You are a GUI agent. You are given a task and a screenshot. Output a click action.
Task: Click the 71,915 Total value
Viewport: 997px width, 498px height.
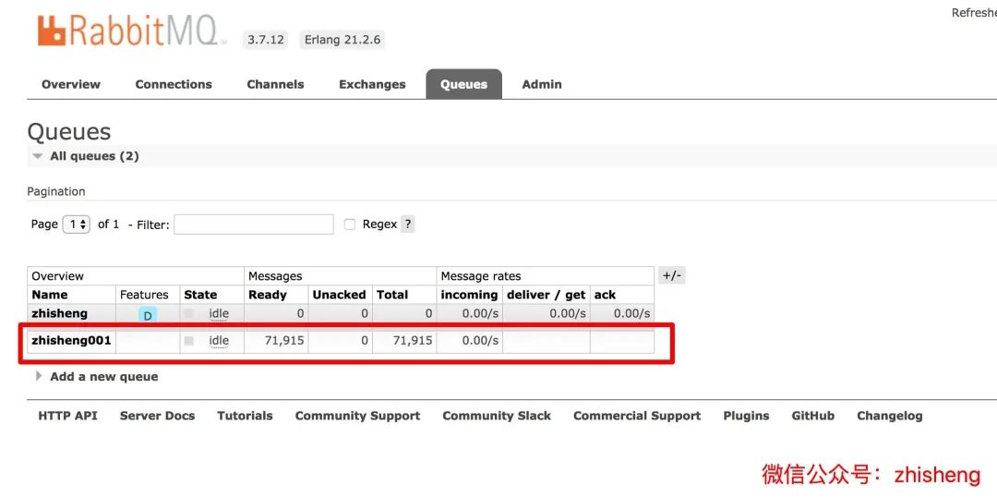413,340
